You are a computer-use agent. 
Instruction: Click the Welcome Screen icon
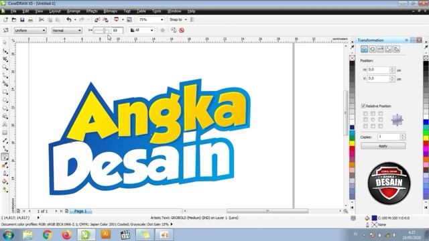pos(129,19)
